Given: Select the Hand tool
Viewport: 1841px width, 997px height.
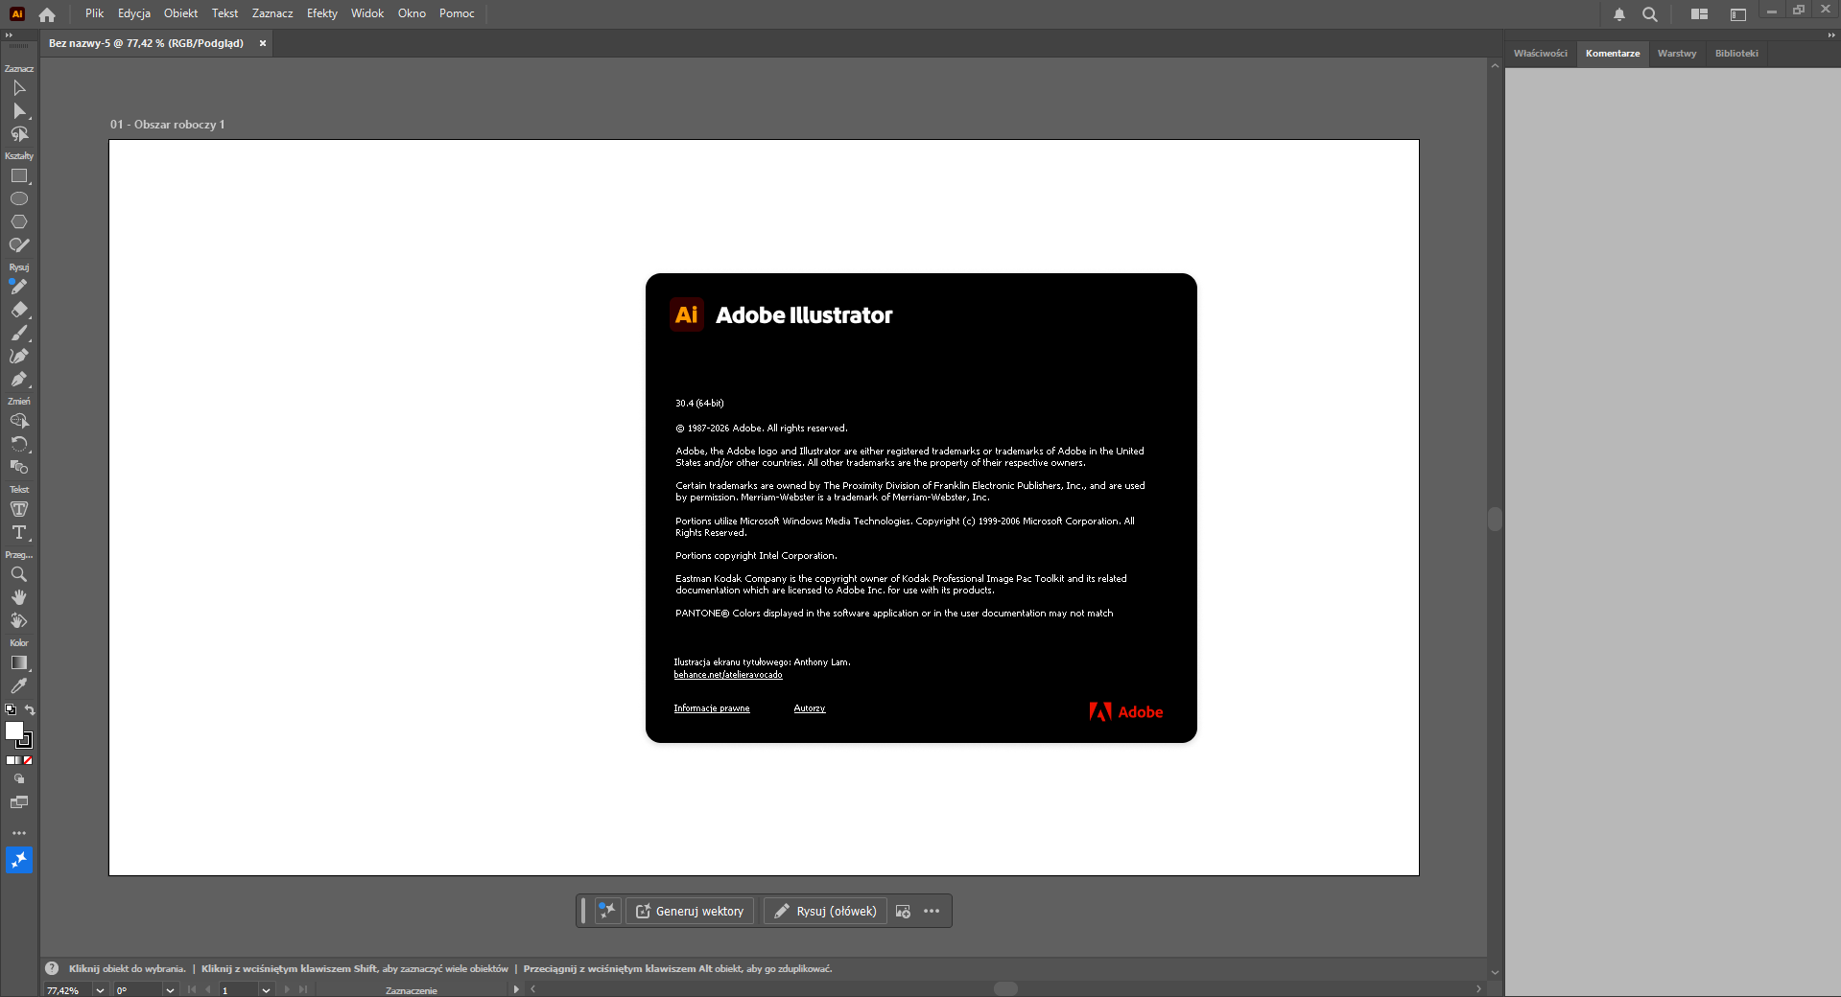Looking at the screenshot, I should 19,597.
